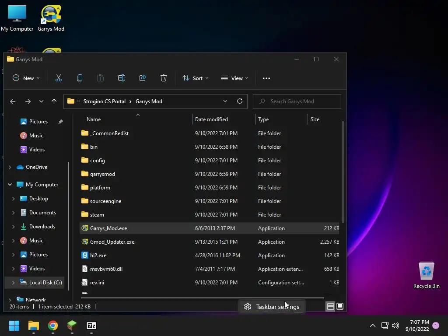Select the garrysmod folder row
The height and width of the screenshot is (336, 448).
[209, 174]
